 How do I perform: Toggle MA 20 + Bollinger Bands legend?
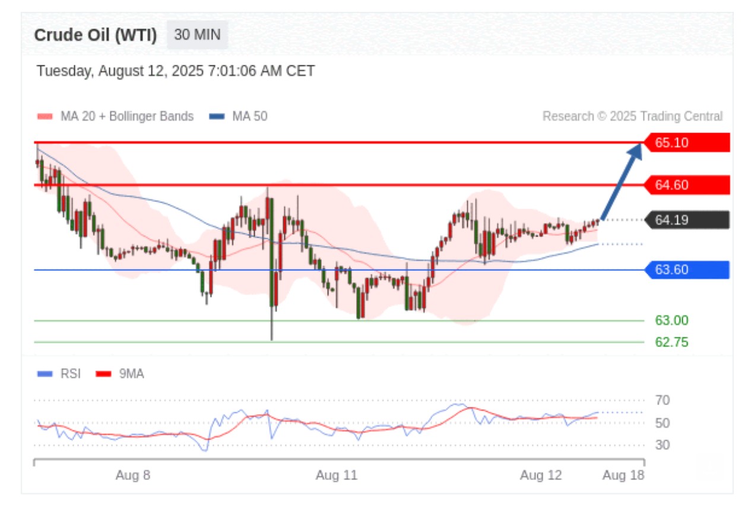[115, 116]
